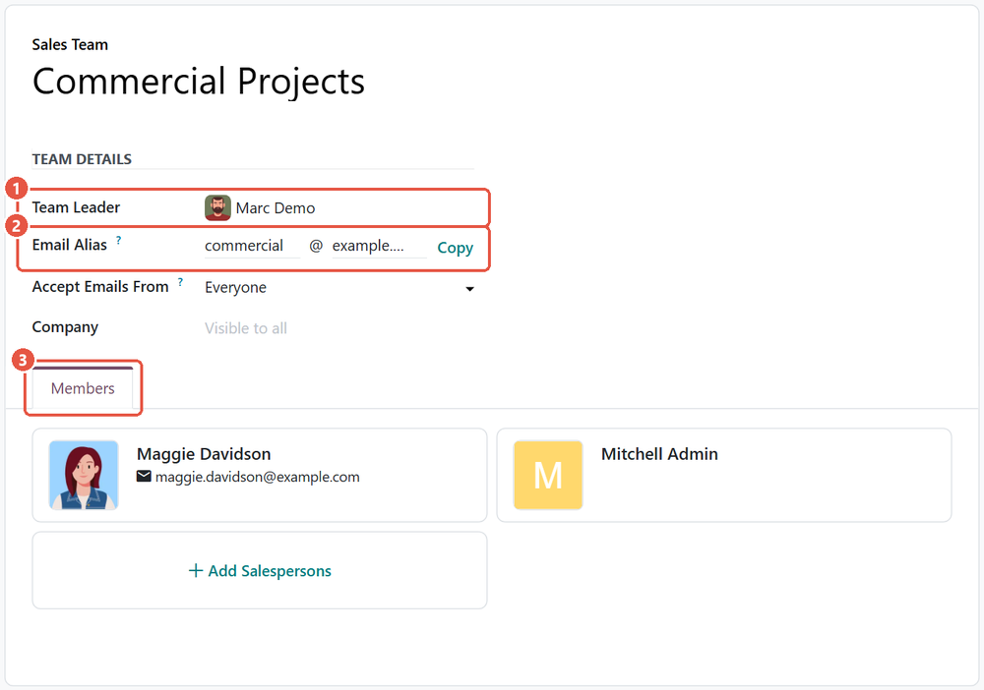This screenshot has width=984, height=690.
Task: Click the Company field label
Action: point(65,327)
